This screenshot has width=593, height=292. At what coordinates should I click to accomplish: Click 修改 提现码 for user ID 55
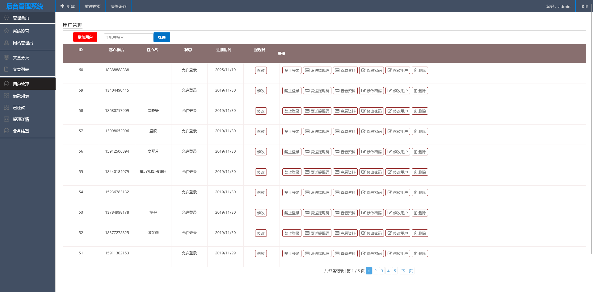coord(261,172)
